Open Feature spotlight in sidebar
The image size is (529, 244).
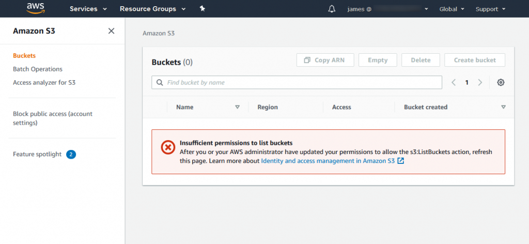[37, 155]
